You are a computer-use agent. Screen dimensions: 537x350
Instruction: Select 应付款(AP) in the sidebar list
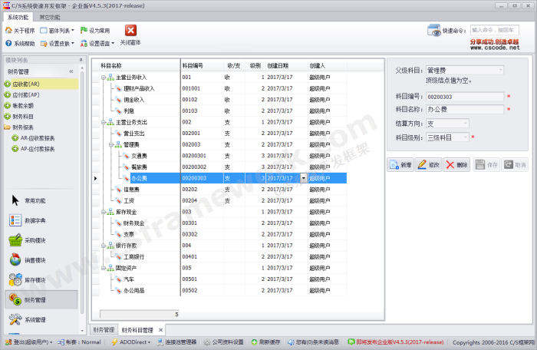(26, 94)
